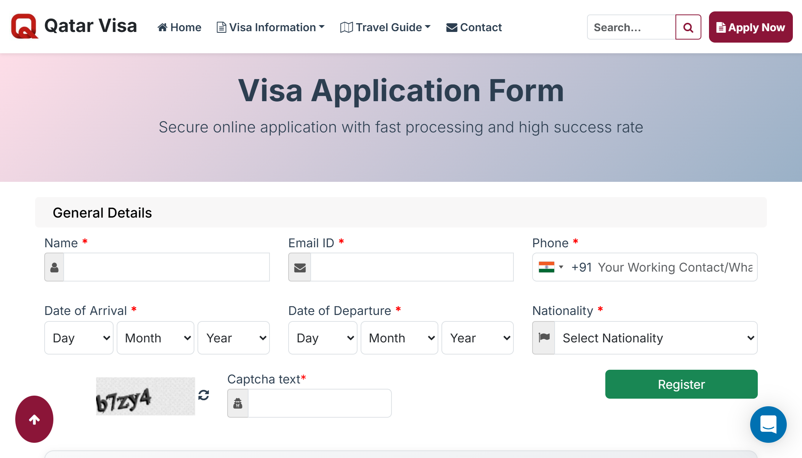Viewport: 802px width, 458px height.
Task: Click the search magnifier icon button
Action: pyautogui.click(x=688, y=27)
